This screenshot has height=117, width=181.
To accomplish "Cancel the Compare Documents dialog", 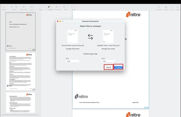I will (108, 67).
